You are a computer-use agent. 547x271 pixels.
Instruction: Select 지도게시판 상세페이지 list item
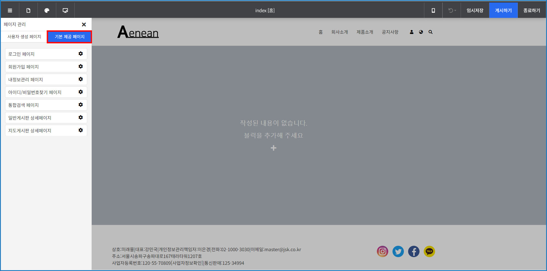click(x=30, y=131)
